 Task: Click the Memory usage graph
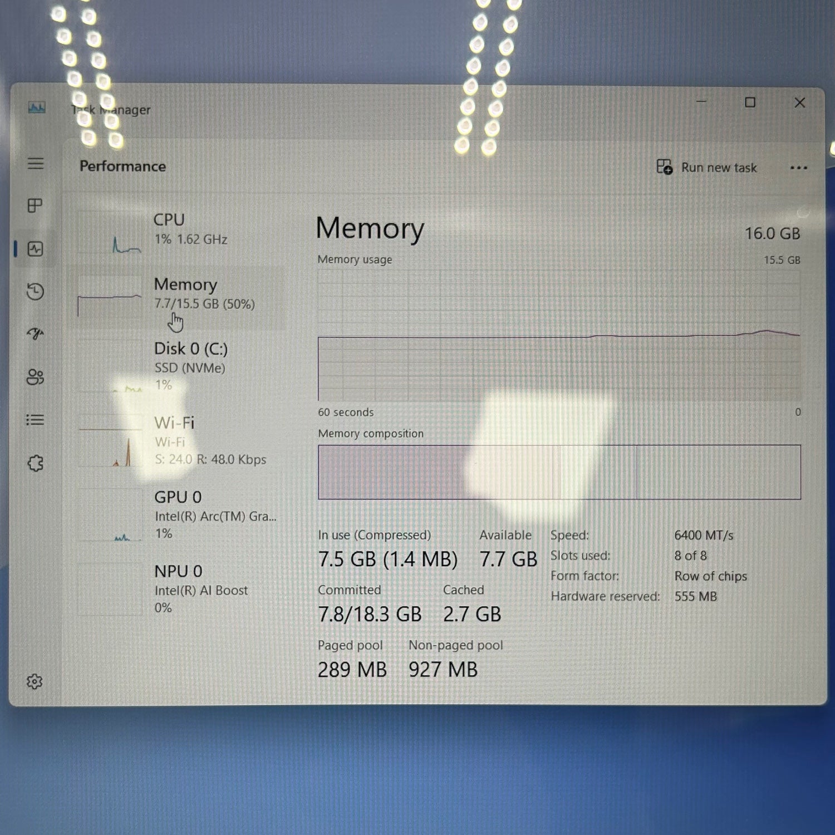point(559,336)
